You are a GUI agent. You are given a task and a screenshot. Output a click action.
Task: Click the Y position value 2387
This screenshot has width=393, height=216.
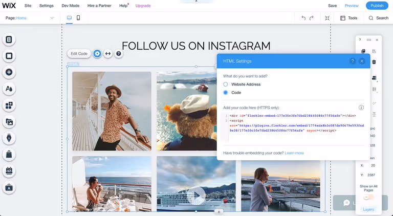click(x=371, y=175)
